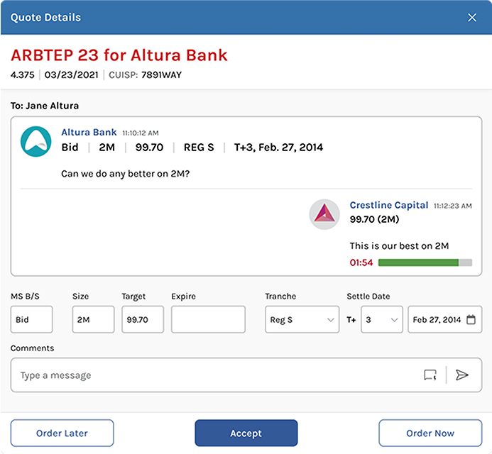Image resolution: width=492 pixels, height=454 pixels.
Task: Open the Altura Bank sender name link
Action: click(x=89, y=132)
